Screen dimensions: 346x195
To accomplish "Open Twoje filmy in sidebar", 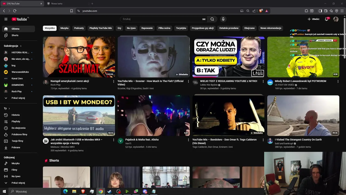I will (18, 141).
